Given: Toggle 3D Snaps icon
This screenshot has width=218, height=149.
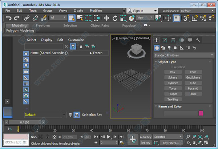Looking at the screenshot, I should (186, 18).
